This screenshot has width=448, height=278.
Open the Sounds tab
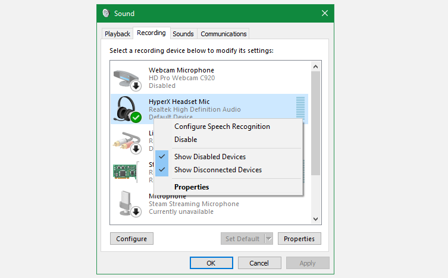coord(183,34)
